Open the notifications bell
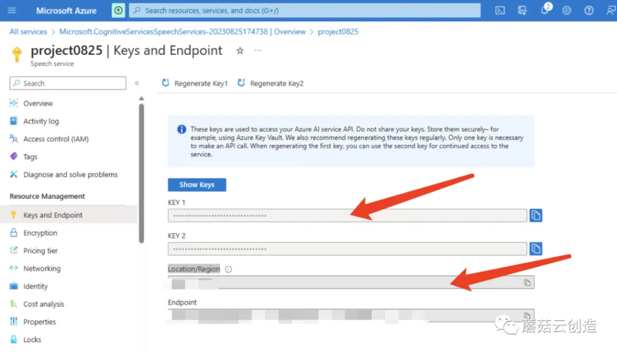Viewport: 617px width, 353px height. [x=545, y=10]
